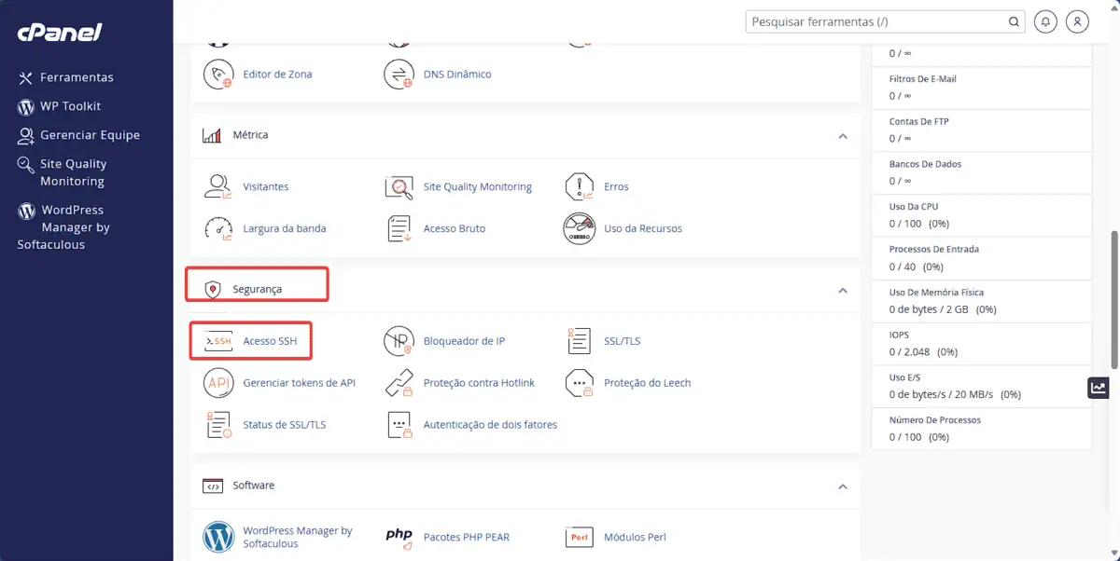Click the Uso da Recursos link

point(643,228)
